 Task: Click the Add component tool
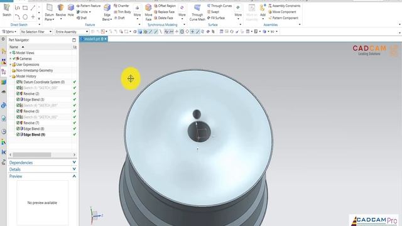click(263, 11)
